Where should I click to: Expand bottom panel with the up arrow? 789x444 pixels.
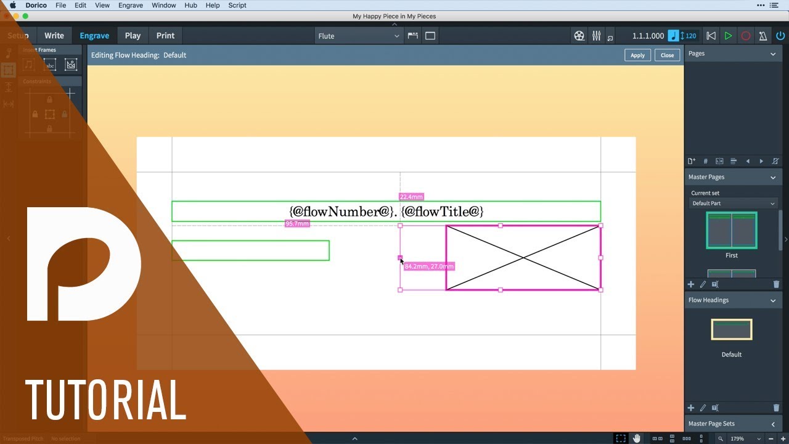(x=355, y=438)
